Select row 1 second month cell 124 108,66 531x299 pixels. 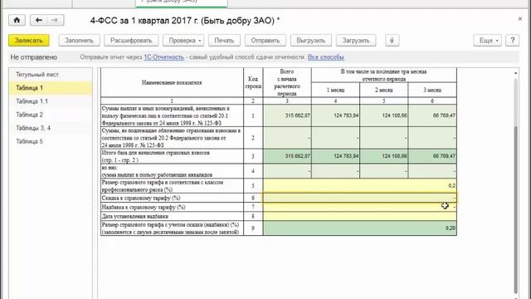[383, 115]
